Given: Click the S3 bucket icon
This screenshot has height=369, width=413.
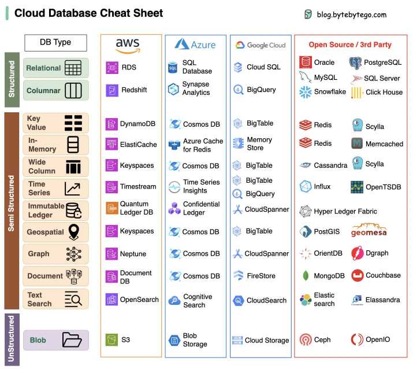Looking at the screenshot, I should point(111,340).
